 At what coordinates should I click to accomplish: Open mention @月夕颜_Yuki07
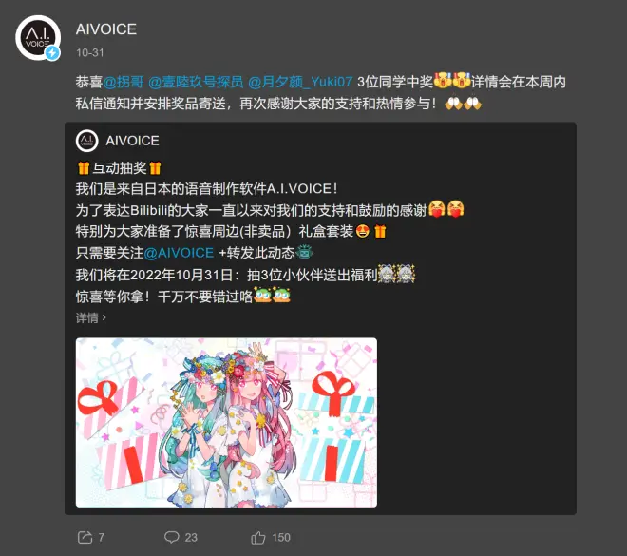tap(300, 82)
